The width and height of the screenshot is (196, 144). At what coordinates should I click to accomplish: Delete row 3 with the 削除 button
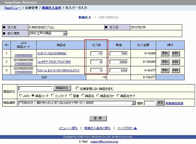pos(175,70)
